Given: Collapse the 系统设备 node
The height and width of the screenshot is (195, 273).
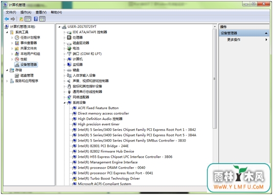Looking at the screenshot, I should coord(64,102).
